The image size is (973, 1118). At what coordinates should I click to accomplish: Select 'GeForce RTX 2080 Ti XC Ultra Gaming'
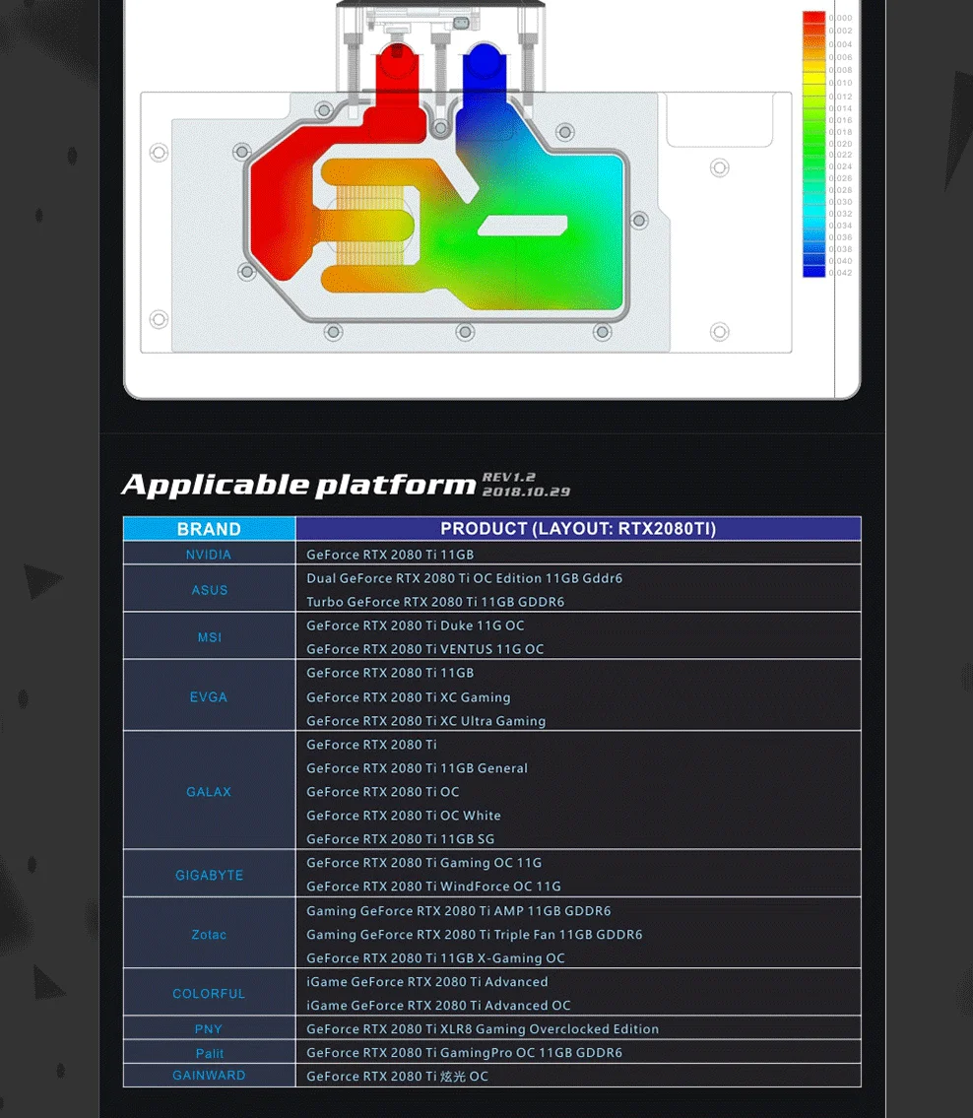426,721
